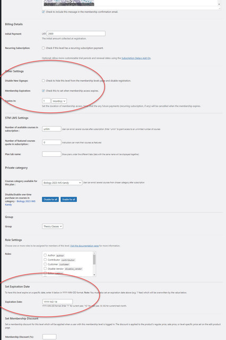Click the Initial Payment amount field
The height and width of the screenshot is (340, 226).
(x=76, y=33)
